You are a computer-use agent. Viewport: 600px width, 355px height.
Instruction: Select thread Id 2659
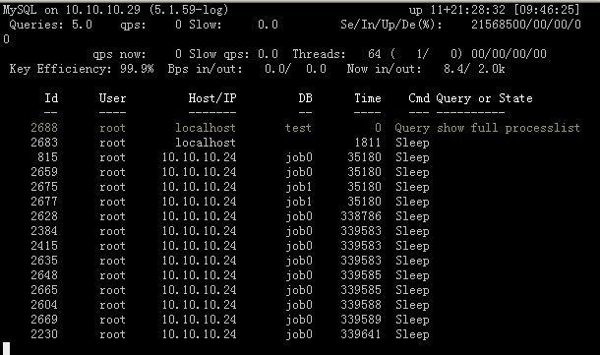point(44,172)
